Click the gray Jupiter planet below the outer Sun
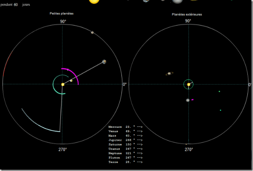Image resolution: width=253 pixels, height=171 pixels. point(188,100)
